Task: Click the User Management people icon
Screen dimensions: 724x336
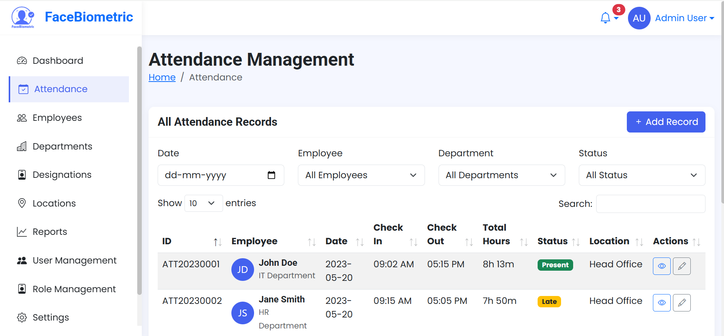Action: (22, 260)
